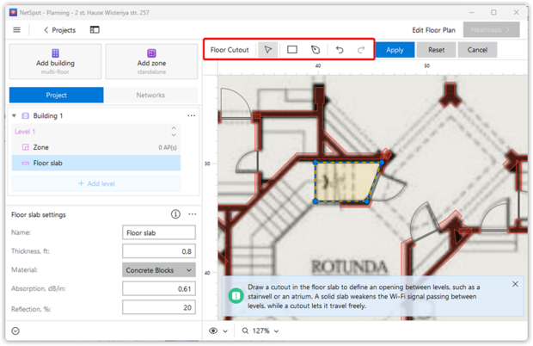The height and width of the screenshot is (346, 533).
Task: Collapse the Building 1 tree node
Action: tap(14, 115)
